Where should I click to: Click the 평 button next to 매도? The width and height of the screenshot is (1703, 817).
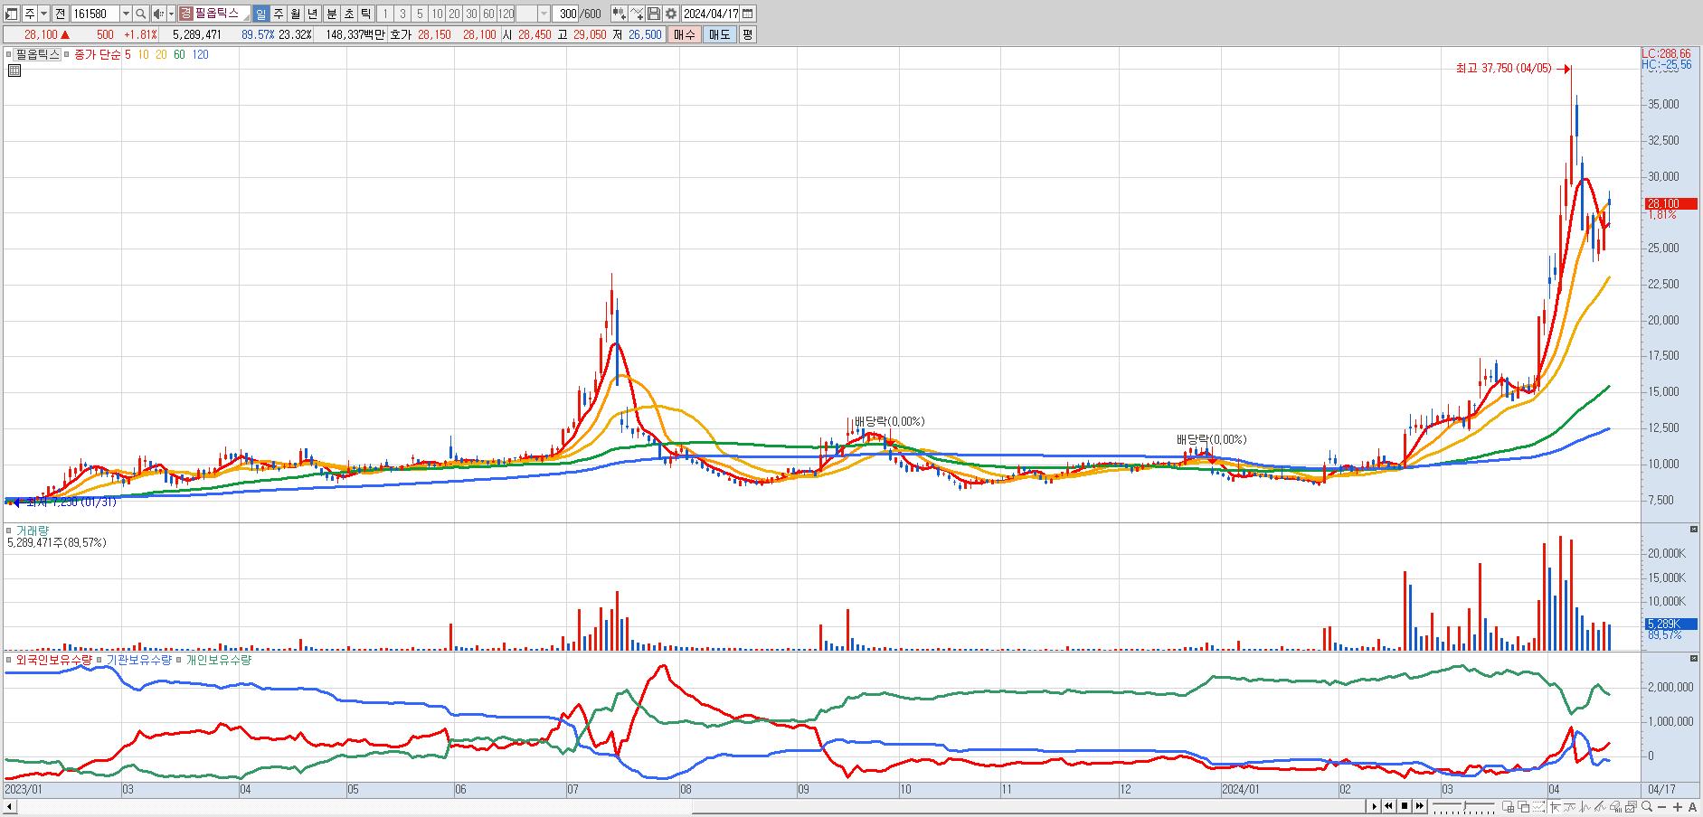click(x=747, y=34)
